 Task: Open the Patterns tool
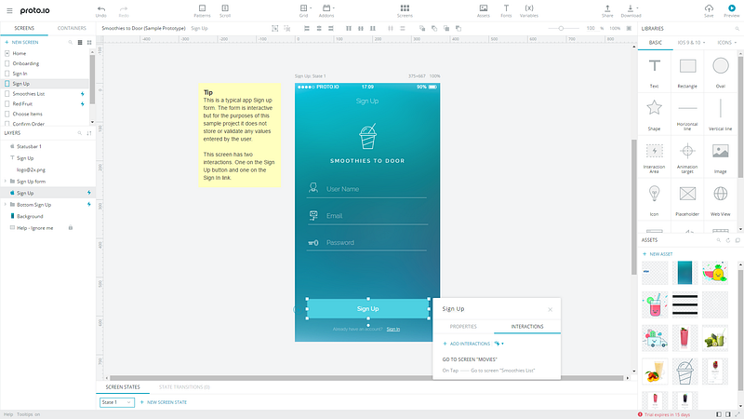[202, 11]
